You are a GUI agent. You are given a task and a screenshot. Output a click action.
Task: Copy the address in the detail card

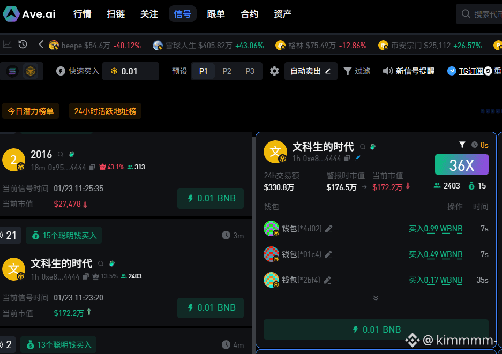pos(347,158)
